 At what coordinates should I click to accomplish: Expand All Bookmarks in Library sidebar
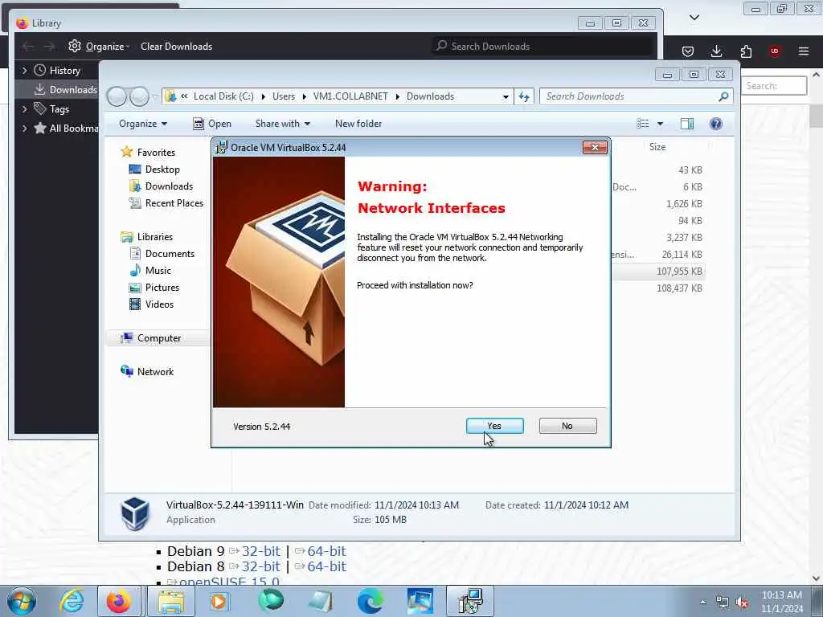pyautogui.click(x=24, y=128)
